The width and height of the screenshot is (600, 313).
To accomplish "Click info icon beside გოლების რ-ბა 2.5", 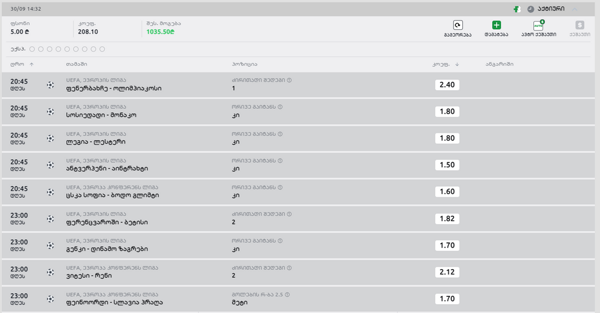I will click(x=289, y=294).
